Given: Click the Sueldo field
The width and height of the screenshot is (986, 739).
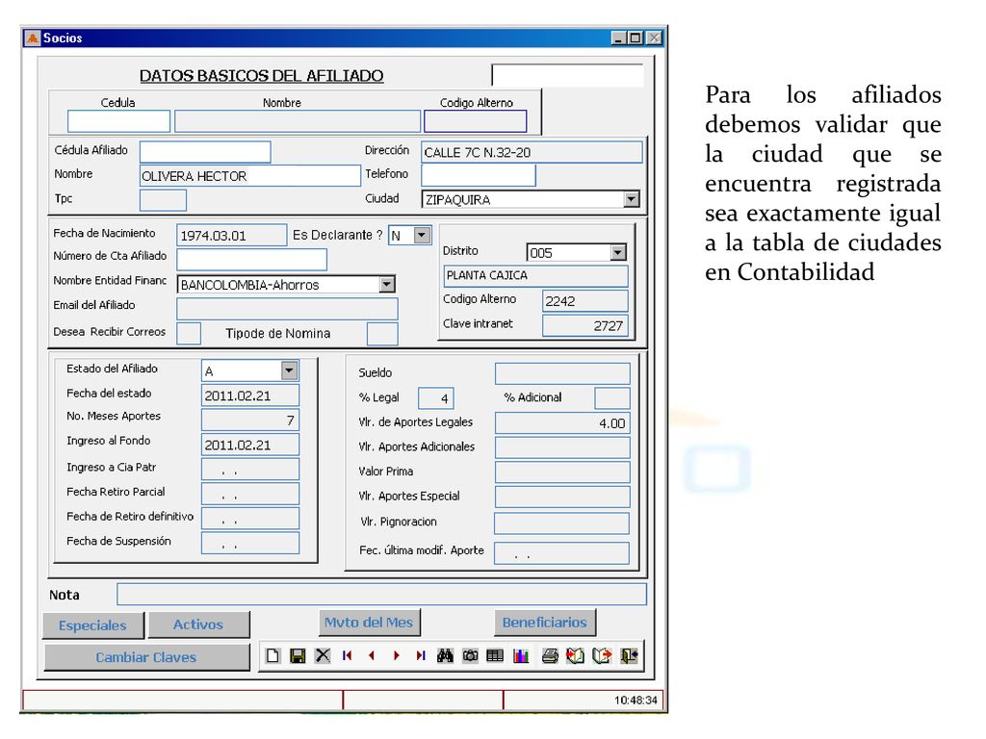Looking at the screenshot, I should (x=562, y=373).
